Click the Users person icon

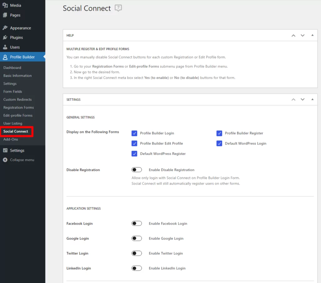pos(5,47)
